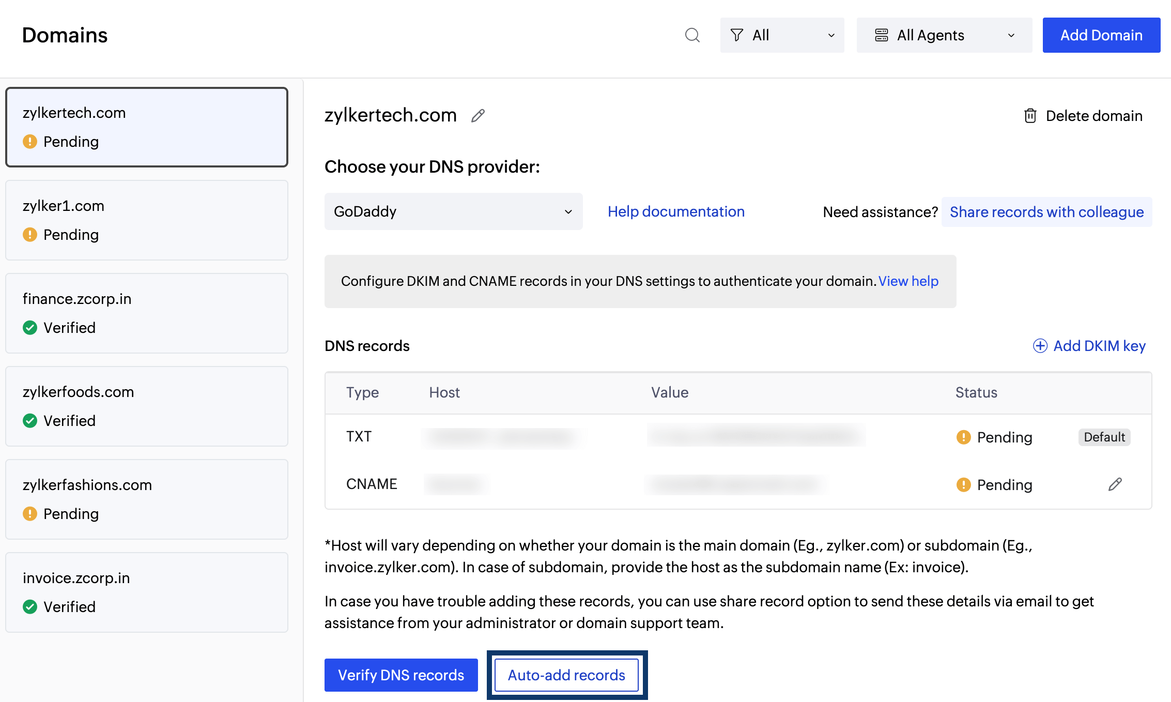Click the trash icon for Delete domain
Viewport: 1171px width, 702px height.
click(1030, 116)
